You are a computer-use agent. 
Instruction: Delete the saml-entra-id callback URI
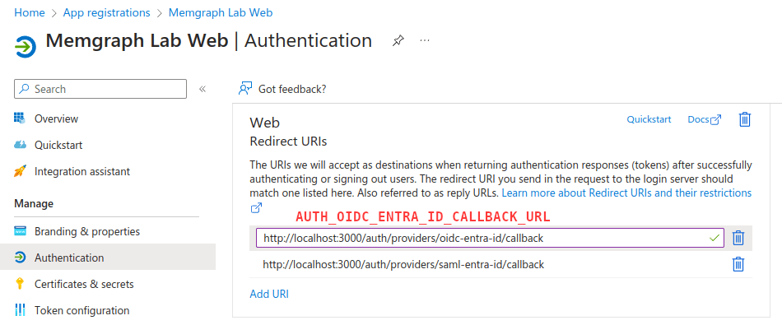click(x=738, y=264)
